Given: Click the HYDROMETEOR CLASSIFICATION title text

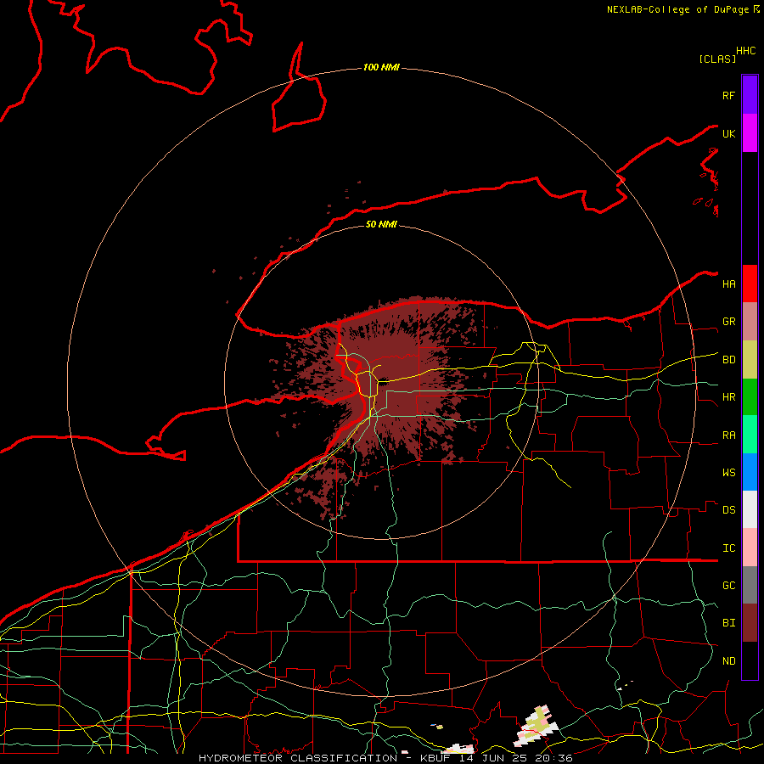Looking at the screenshot, I should (298, 758).
